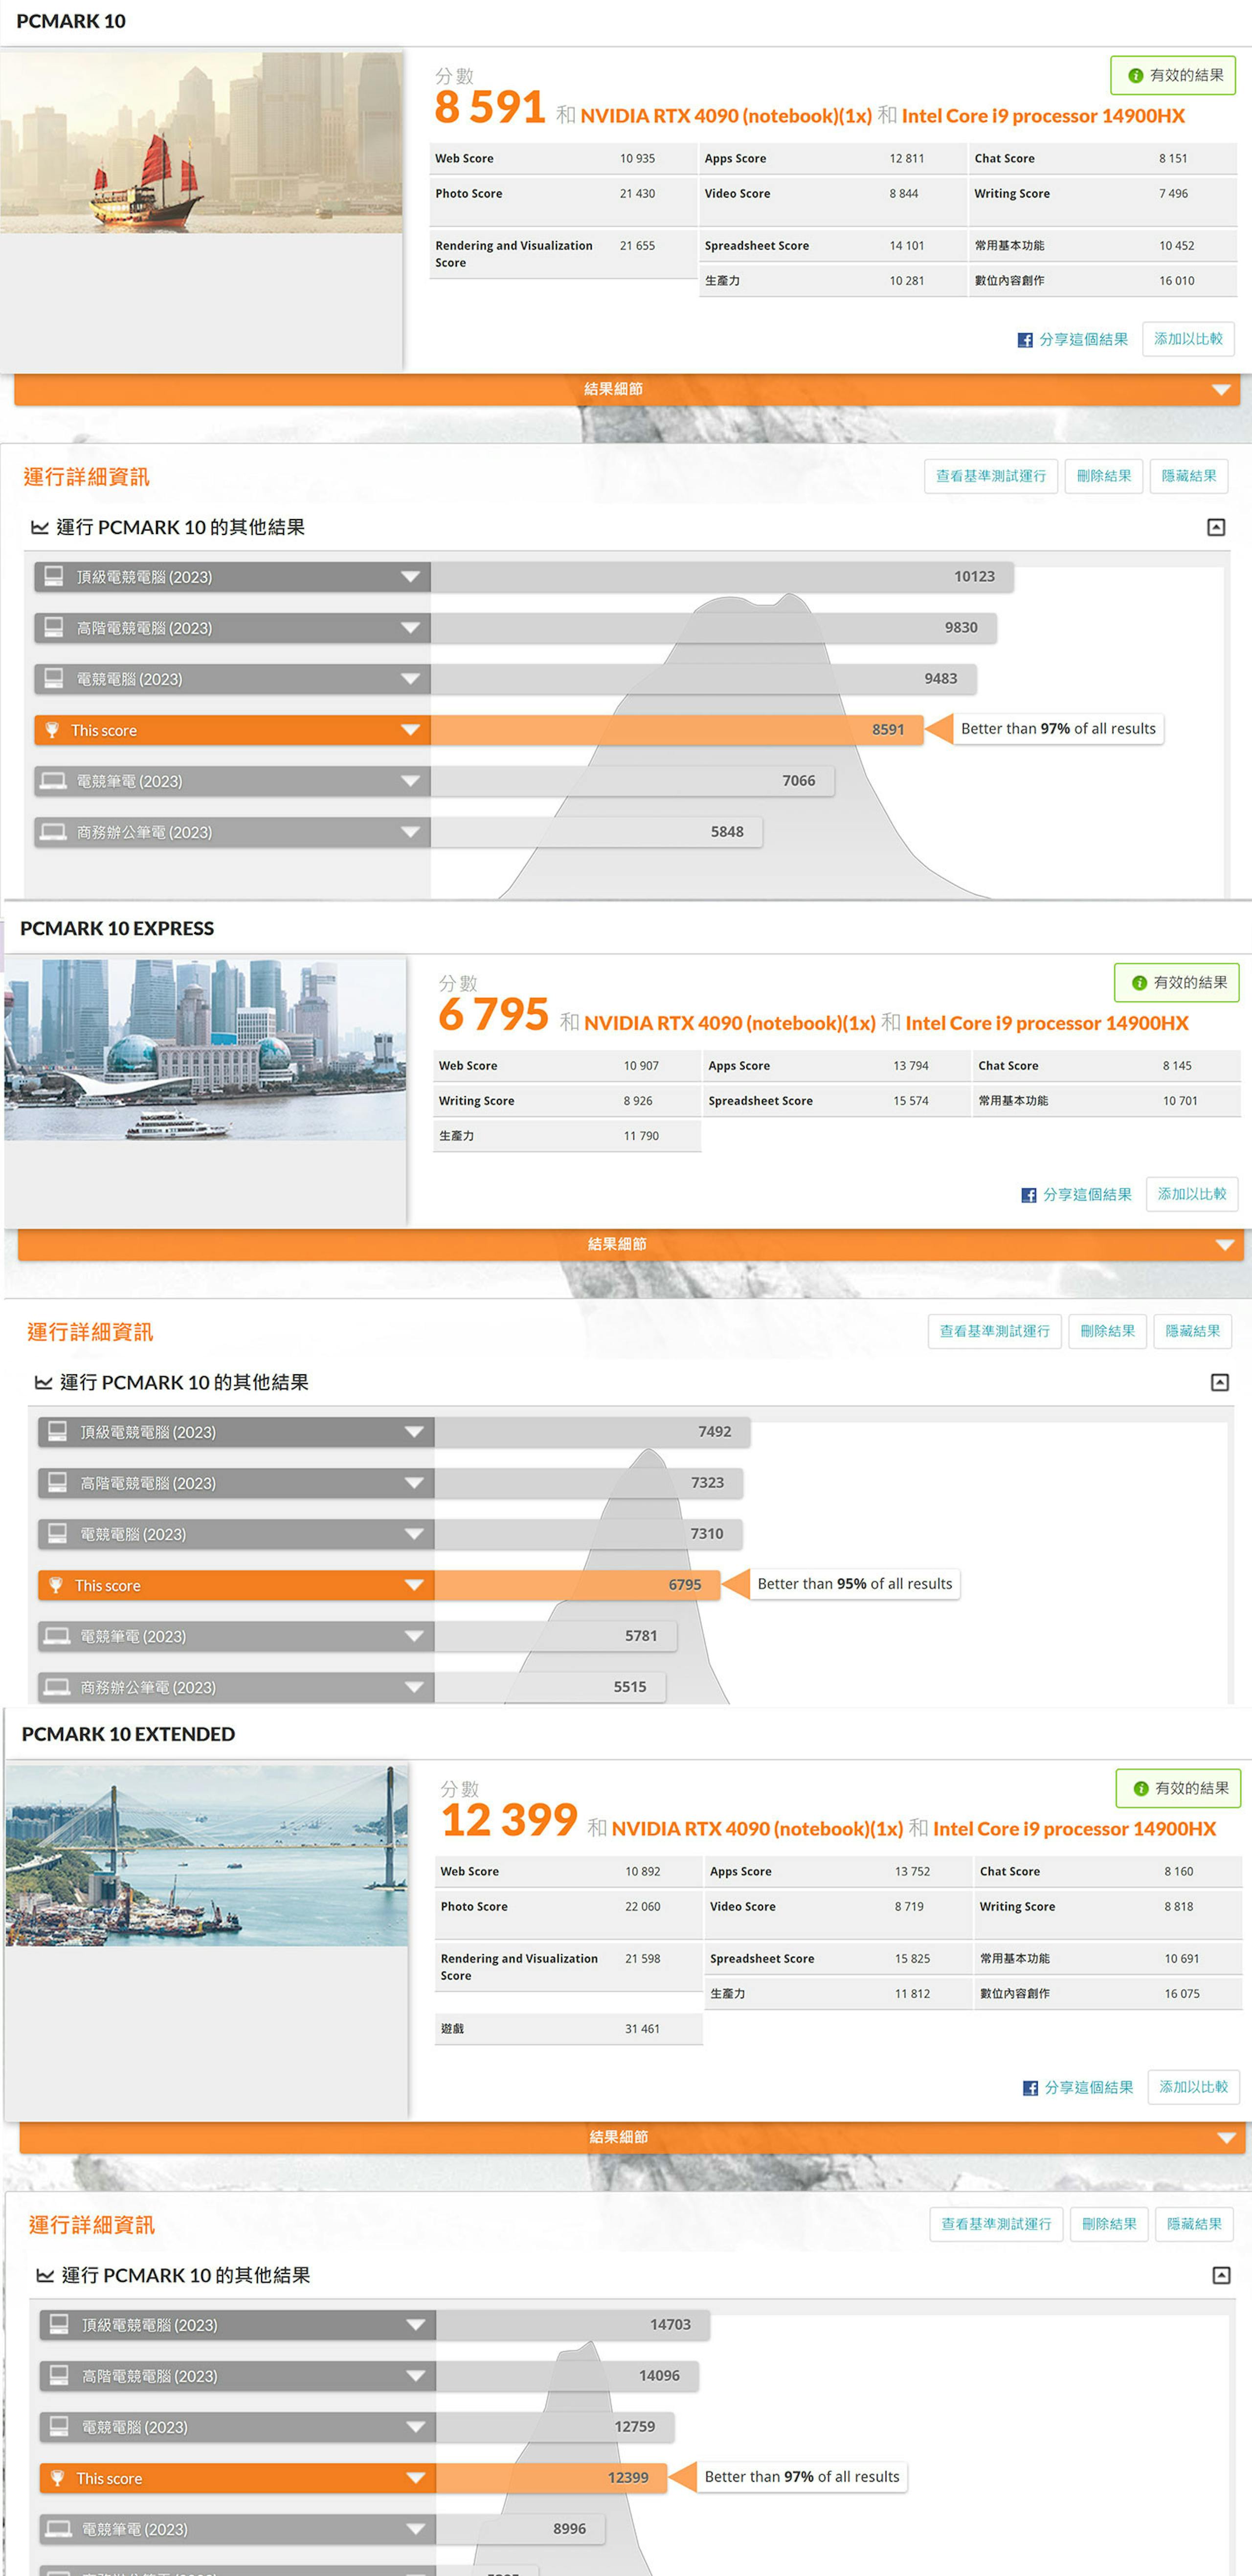Click Better than 95% of all results label

coord(855,1584)
